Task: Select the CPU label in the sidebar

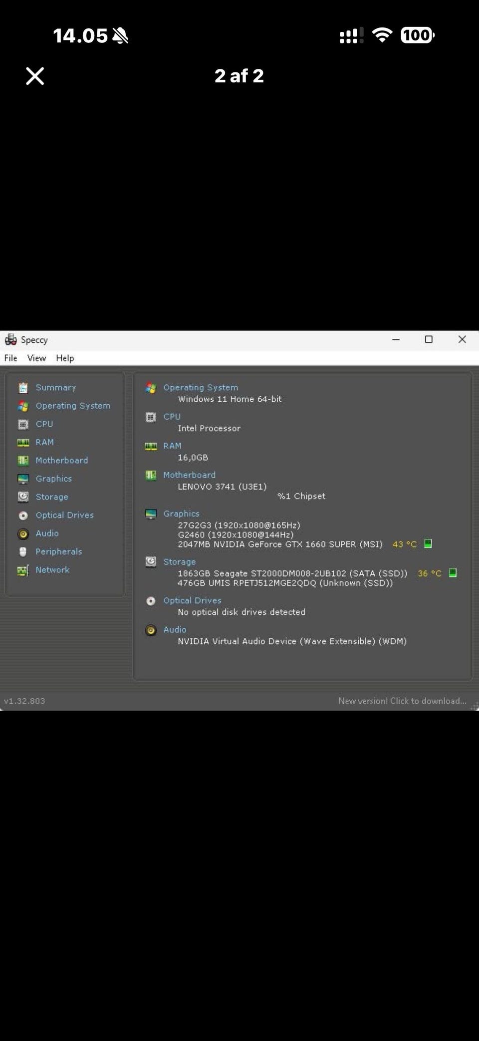Action: 44,424
